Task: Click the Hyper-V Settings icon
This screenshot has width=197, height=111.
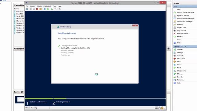Action: (175, 15)
